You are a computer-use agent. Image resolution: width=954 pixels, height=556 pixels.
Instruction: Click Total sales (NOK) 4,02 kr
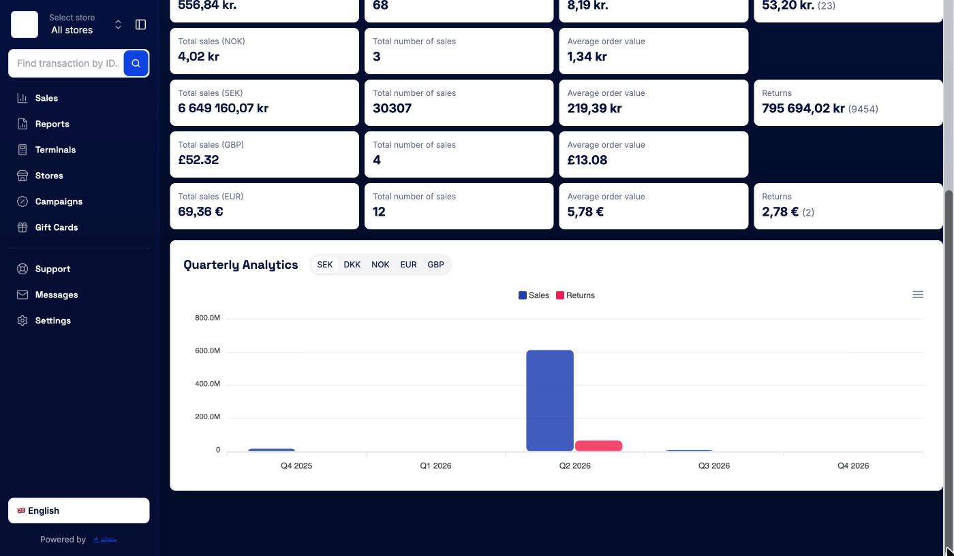[198, 56]
